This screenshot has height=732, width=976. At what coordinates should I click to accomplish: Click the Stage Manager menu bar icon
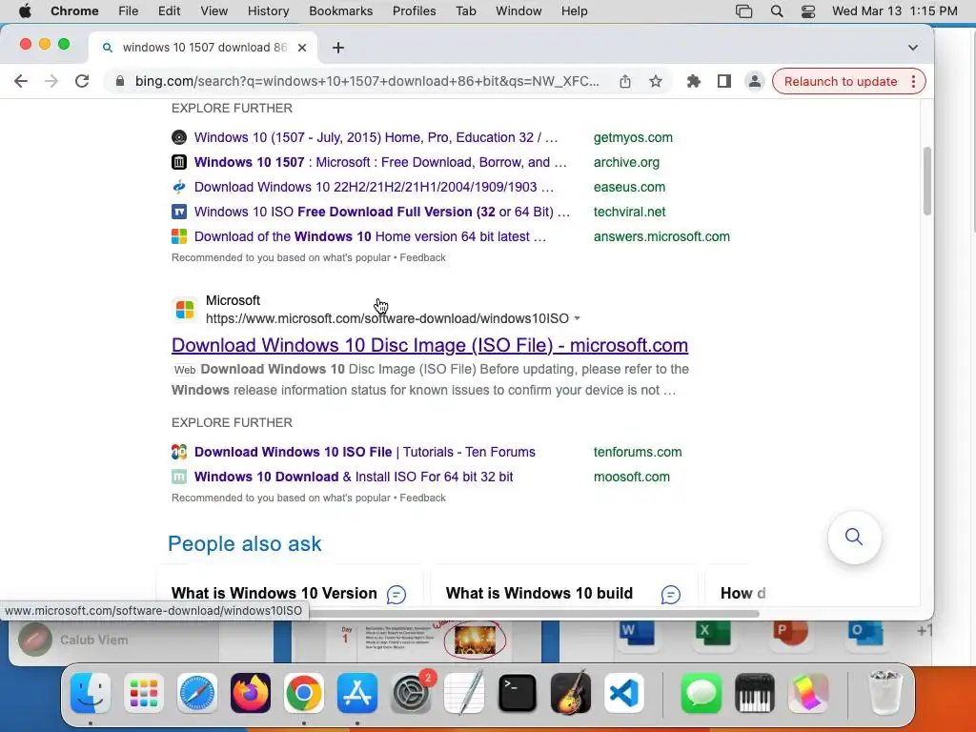click(743, 10)
